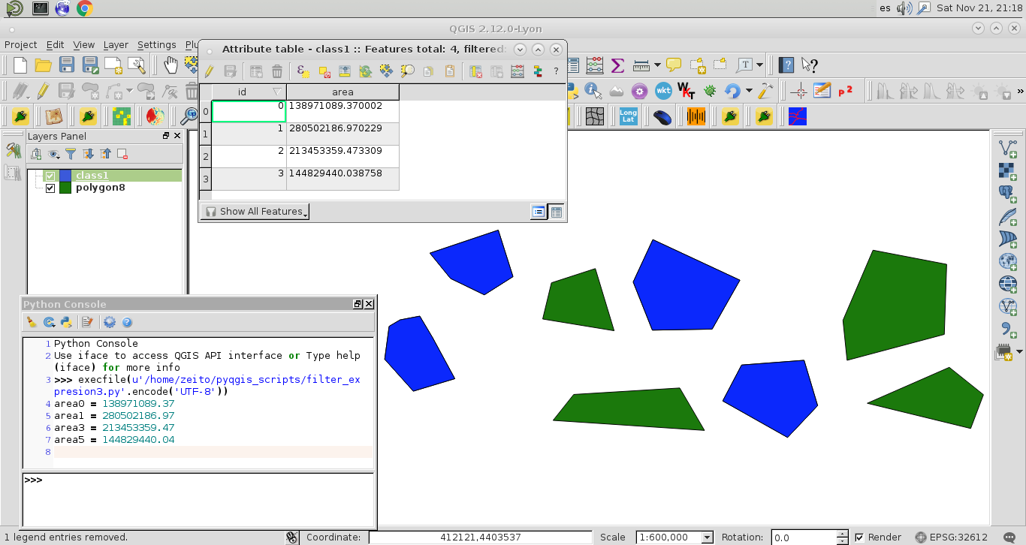Click the volume speaker icon in system tray
This screenshot has width=1026, height=545.
pos(904,8)
